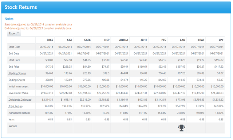Select the FRAF column header
Image resolution: width=233 pixels, height=140 pixels.
pos(201,40)
